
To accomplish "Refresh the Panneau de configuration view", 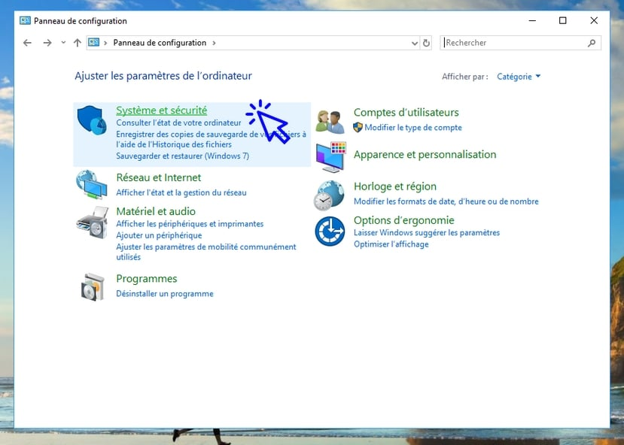I will click(x=426, y=43).
